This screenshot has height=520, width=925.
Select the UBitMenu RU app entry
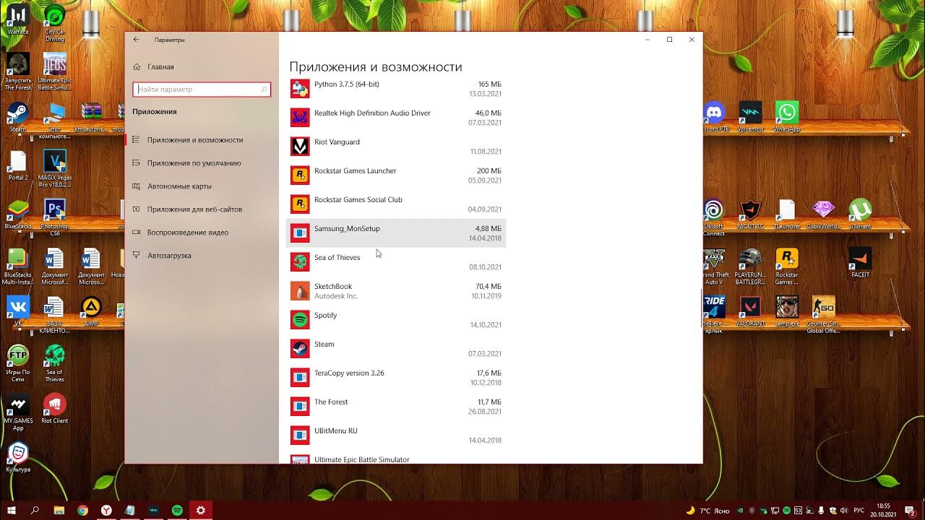tap(396, 435)
